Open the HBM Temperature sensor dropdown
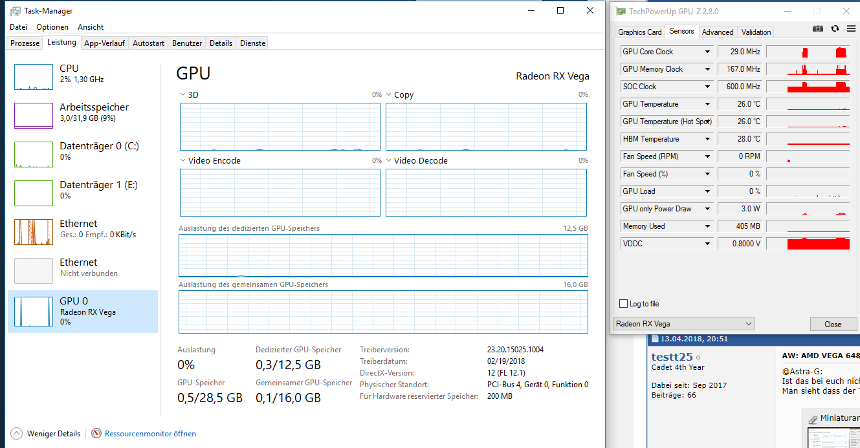 (707, 139)
